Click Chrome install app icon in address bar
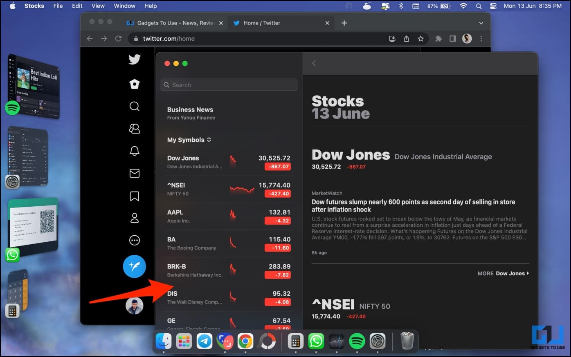This screenshot has height=357, width=571. (392, 38)
